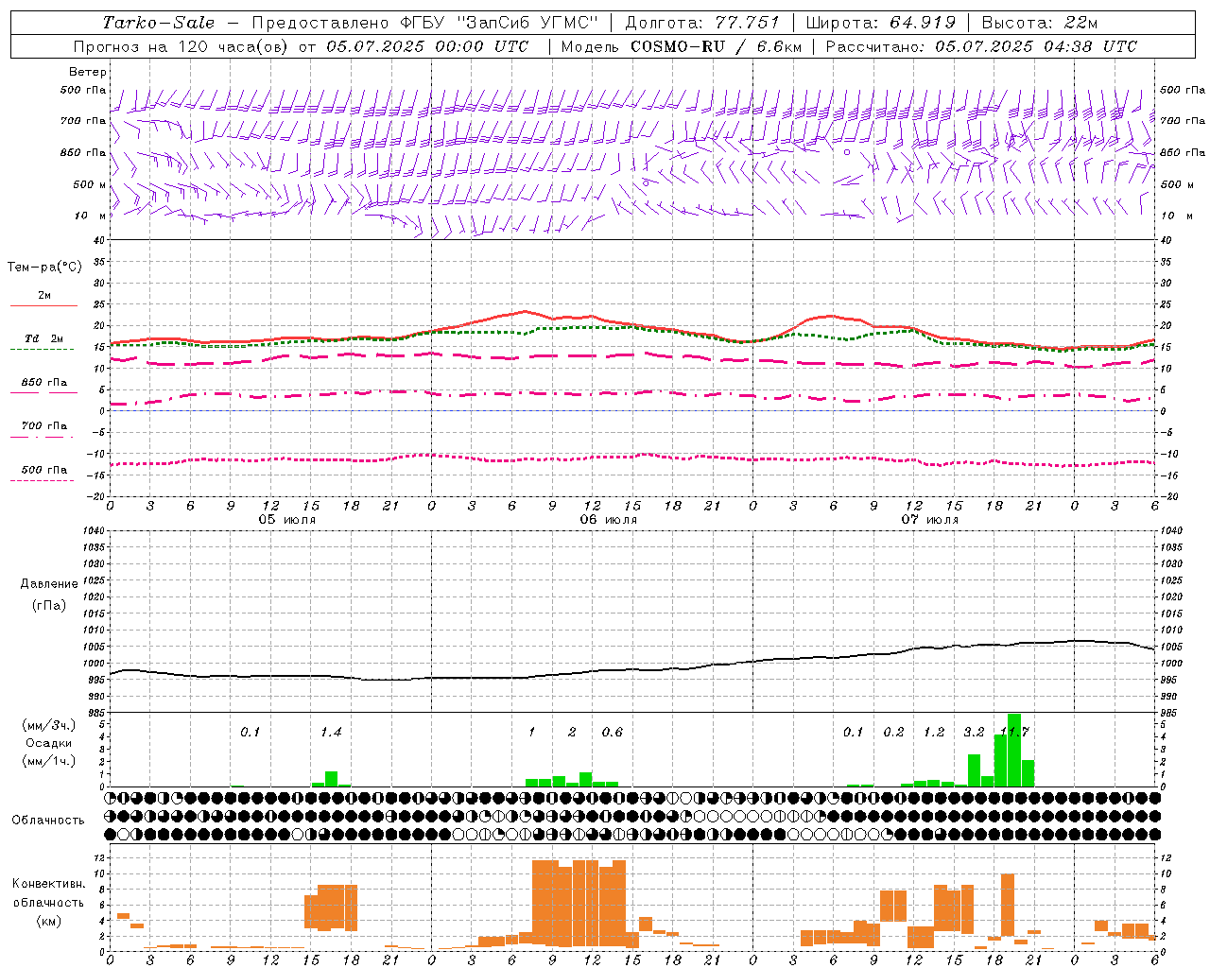Click the 0.2 precipitation total

[893, 733]
